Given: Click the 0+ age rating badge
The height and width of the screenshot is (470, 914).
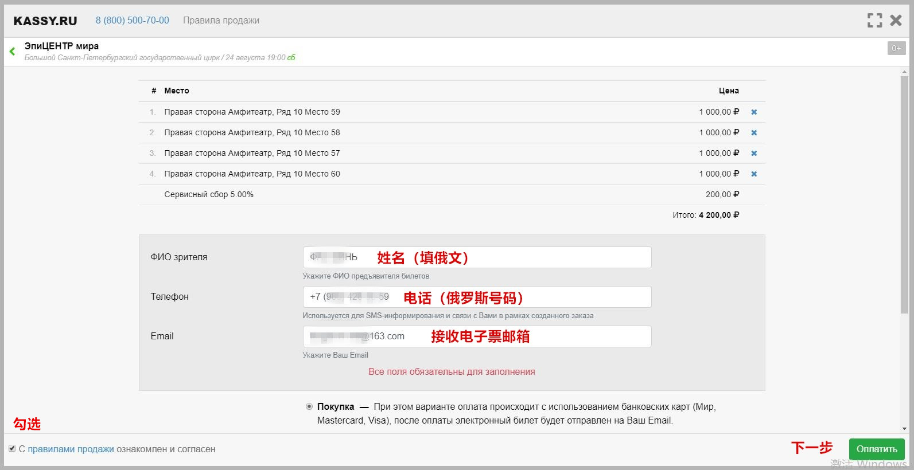Looking at the screenshot, I should tap(896, 49).
